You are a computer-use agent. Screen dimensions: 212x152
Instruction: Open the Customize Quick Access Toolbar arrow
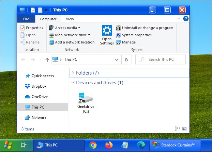46,10
